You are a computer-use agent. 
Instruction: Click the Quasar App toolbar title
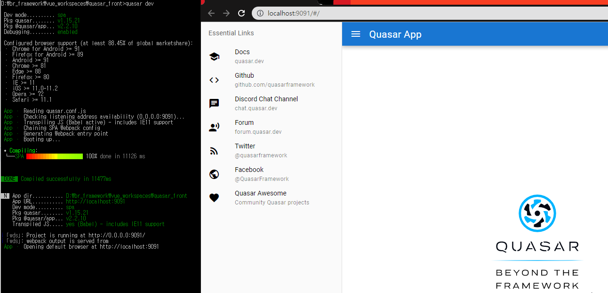395,34
